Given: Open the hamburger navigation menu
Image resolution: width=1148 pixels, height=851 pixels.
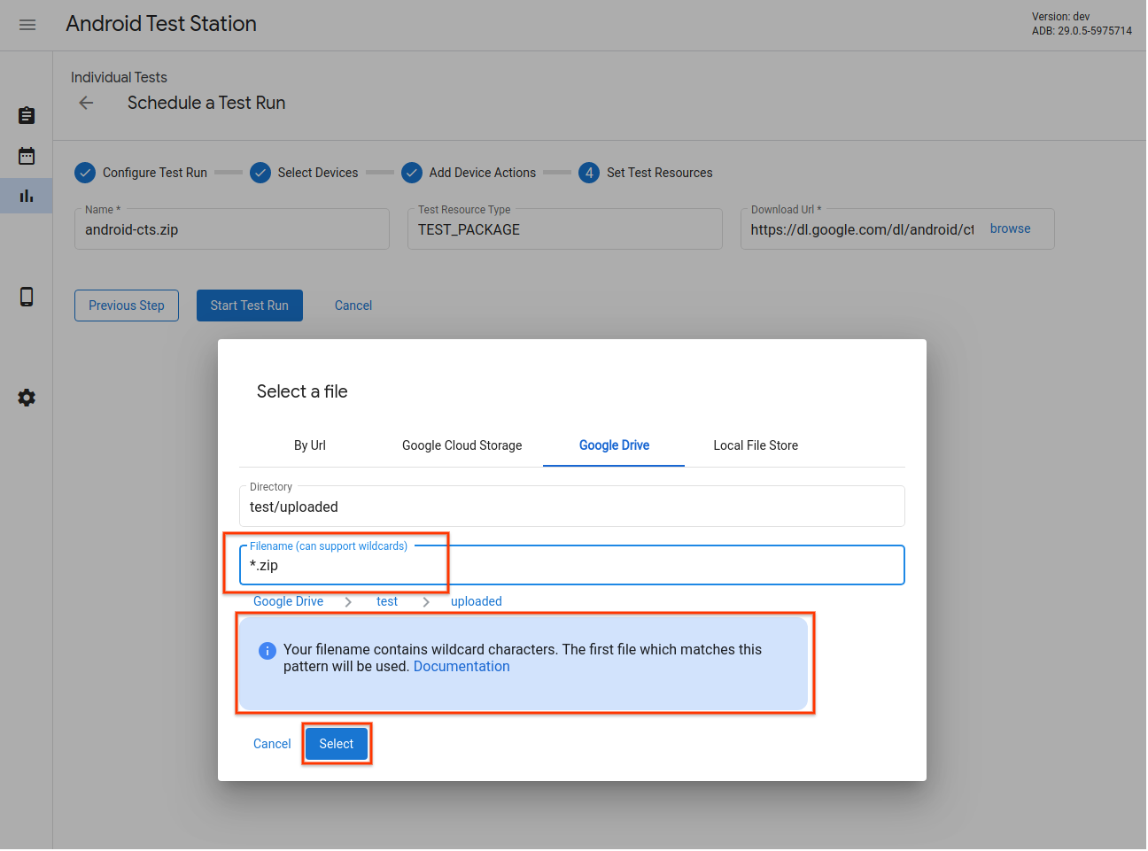Looking at the screenshot, I should (27, 24).
